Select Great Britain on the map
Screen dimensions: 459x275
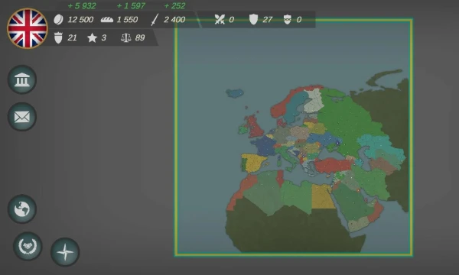pos(256,127)
